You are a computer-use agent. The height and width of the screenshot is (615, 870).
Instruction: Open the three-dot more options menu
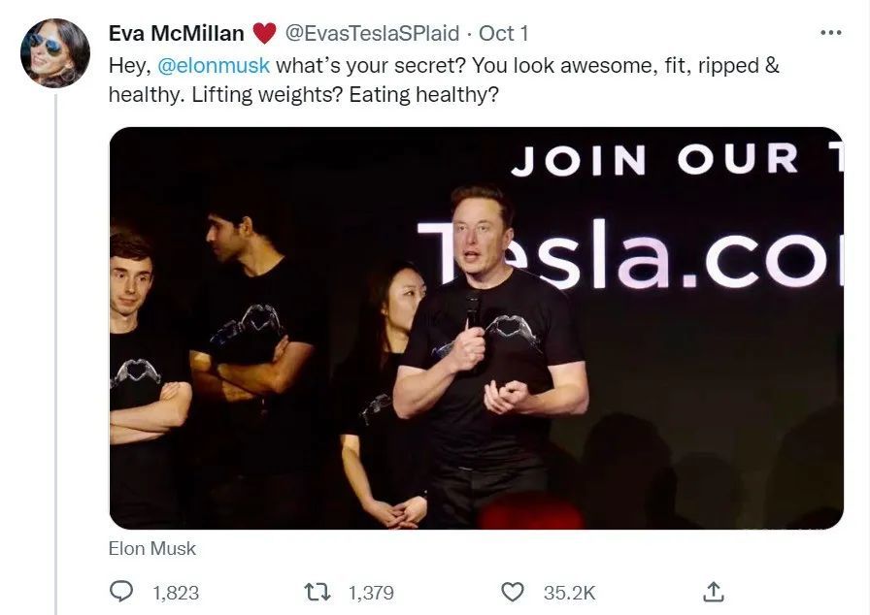[831, 33]
